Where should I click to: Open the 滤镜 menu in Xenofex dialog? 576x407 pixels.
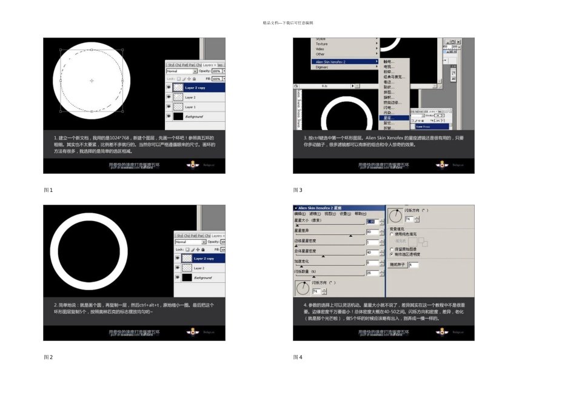coord(315,214)
